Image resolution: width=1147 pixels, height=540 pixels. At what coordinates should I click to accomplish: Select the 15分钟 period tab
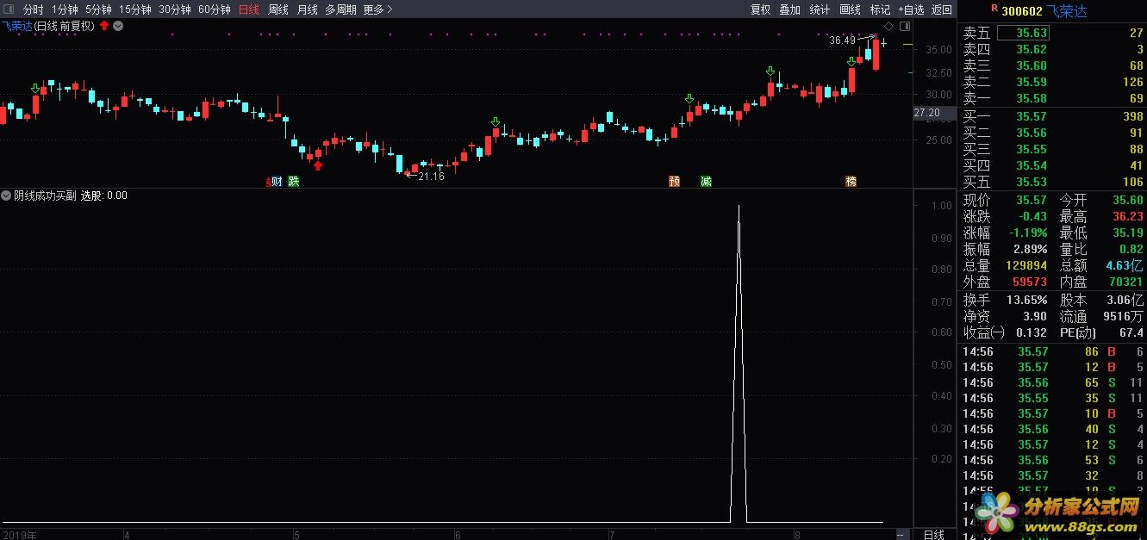(x=135, y=9)
